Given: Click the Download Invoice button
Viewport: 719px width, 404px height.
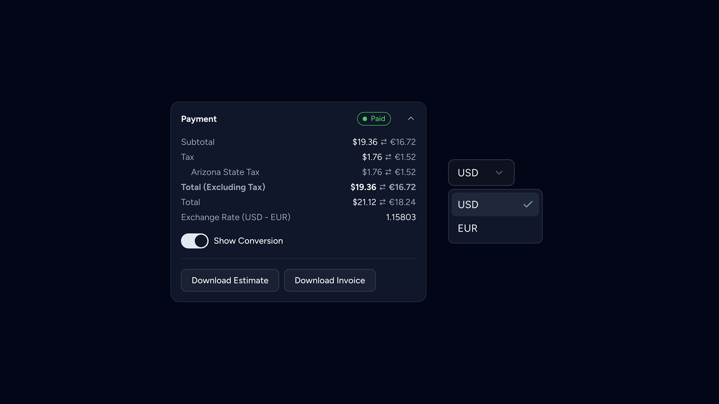Looking at the screenshot, I should (x=330, y=280).
